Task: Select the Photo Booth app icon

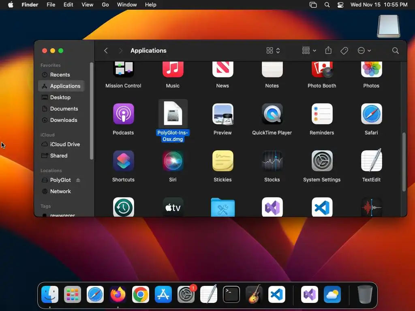Action: (x=322, y=69)
